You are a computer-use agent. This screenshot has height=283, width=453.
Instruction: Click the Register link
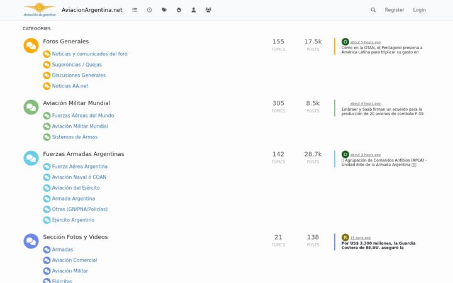(x=394, y=10)
